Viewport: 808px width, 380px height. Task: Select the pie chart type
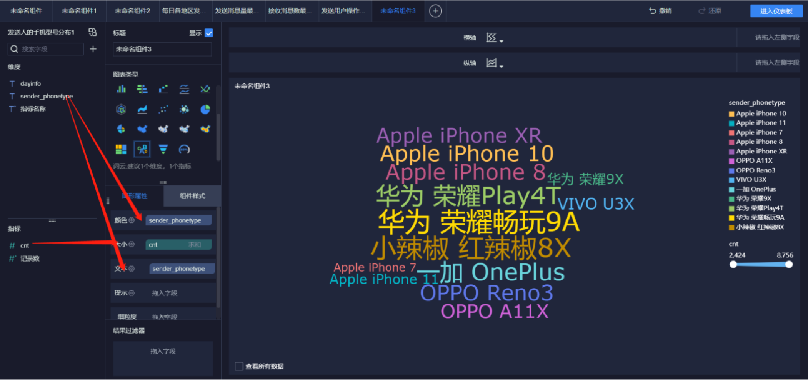[x=205, y=109]
